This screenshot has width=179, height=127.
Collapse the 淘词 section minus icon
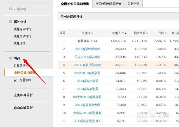[x=11, y=58]
